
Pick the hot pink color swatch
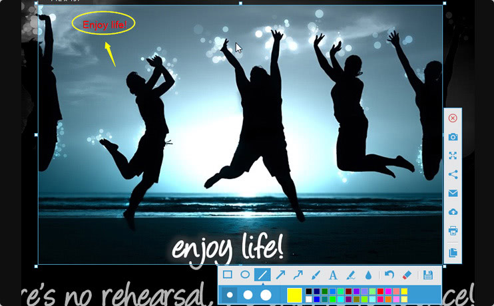(380, 299)
